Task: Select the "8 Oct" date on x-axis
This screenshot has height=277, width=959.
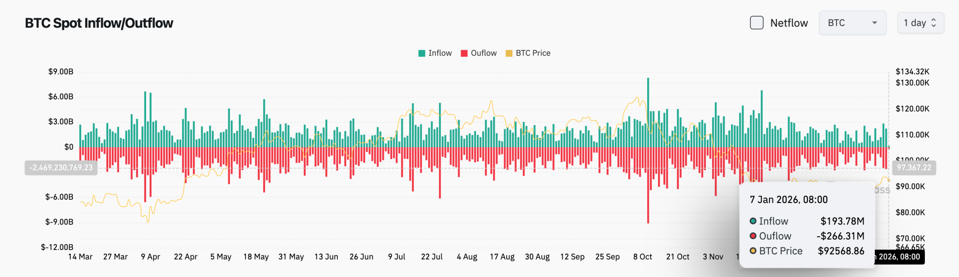Action: coord(642,257)
